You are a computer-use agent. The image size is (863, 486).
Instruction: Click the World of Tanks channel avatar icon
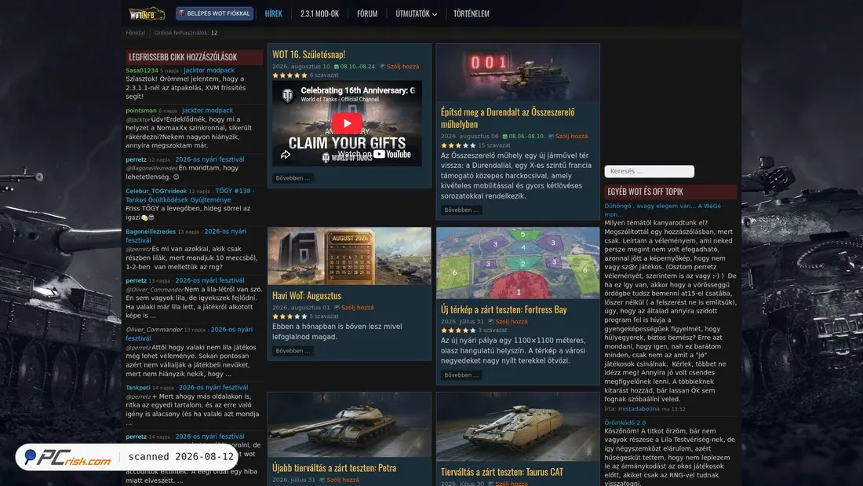(x=287, y=95)
